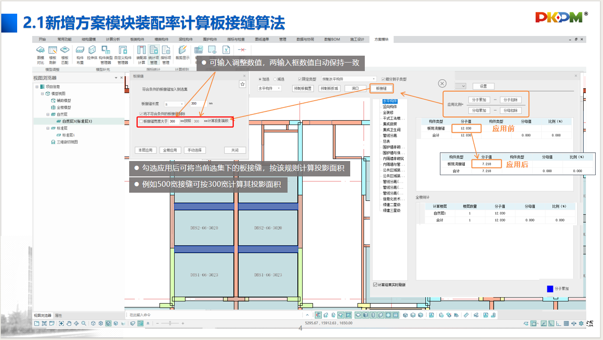The image size is (603, 340).
Task: Click the 手动选择 button
Action: click(195, 150)
